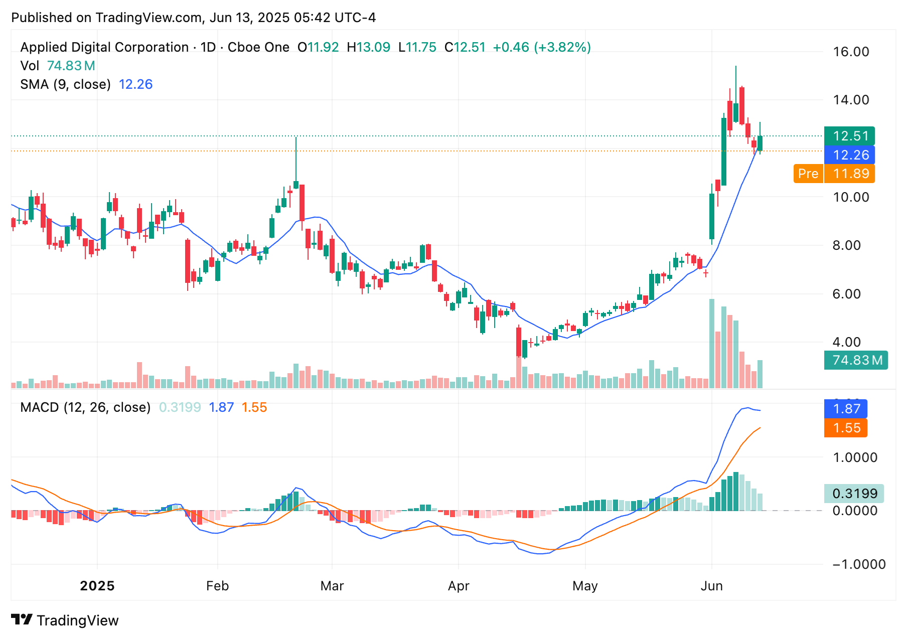Click the '10.00' price axis label

[851, 197]
